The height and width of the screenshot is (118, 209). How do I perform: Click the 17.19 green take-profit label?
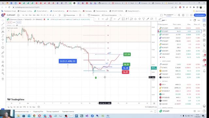coord(127,54)
